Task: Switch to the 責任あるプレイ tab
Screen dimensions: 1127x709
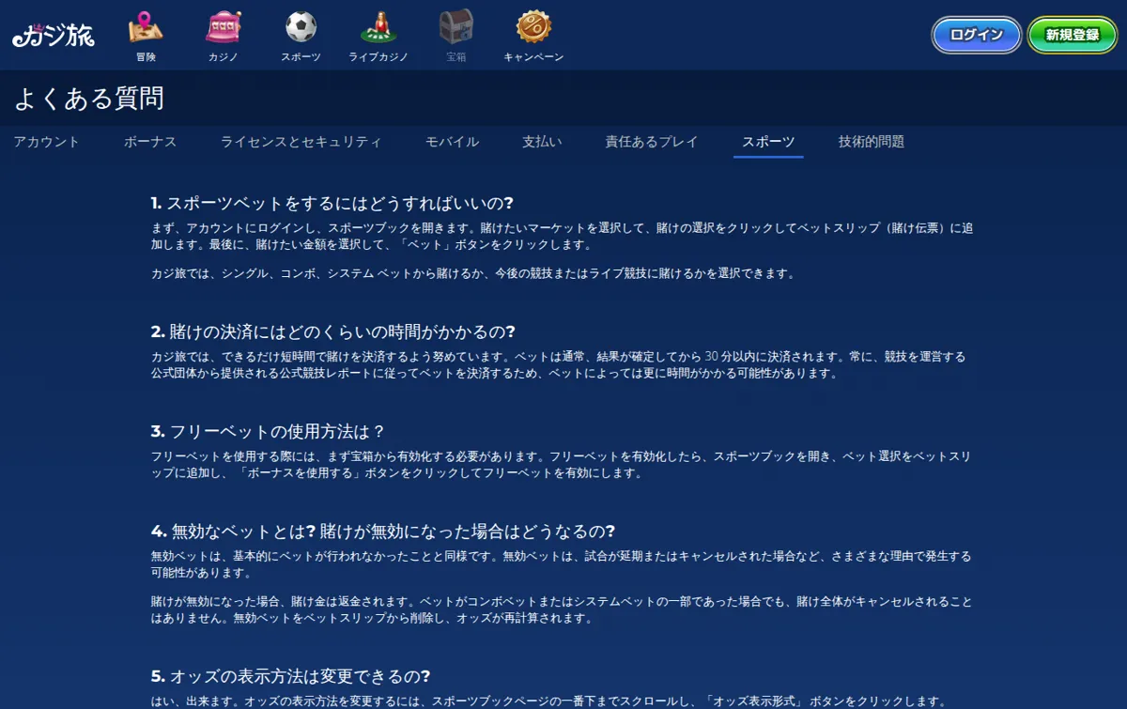Action: tap(652, 142)
